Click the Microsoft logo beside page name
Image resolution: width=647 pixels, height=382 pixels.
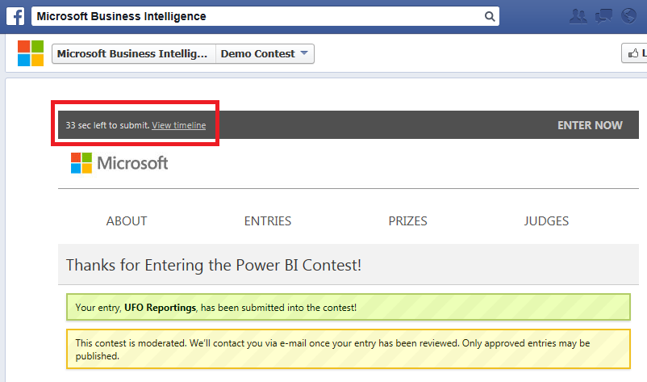pos(31,53)
